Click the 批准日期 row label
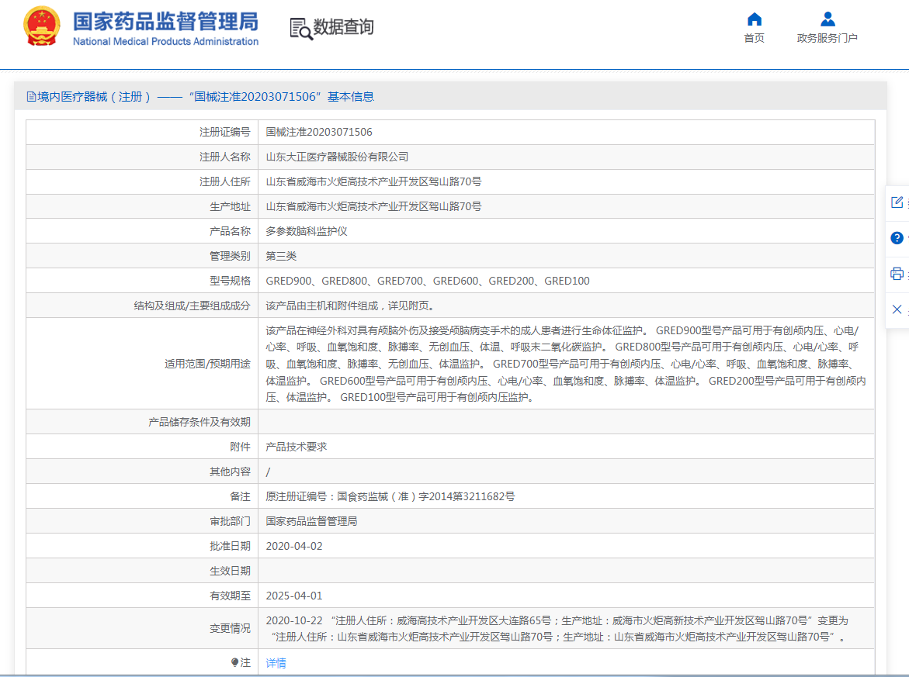The image size is (909, 677). point(230,546)
